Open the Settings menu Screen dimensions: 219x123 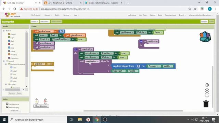tap(67, 15)
